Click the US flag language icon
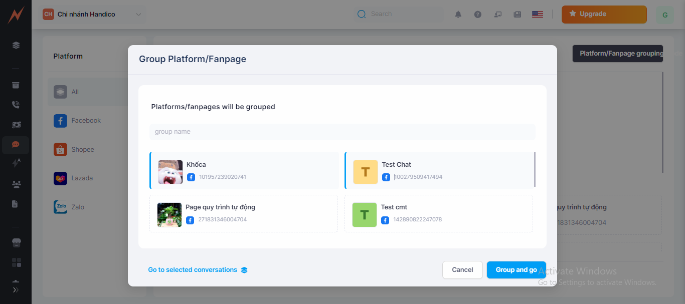Screen dimensions: 685x304 click(537, 15)
